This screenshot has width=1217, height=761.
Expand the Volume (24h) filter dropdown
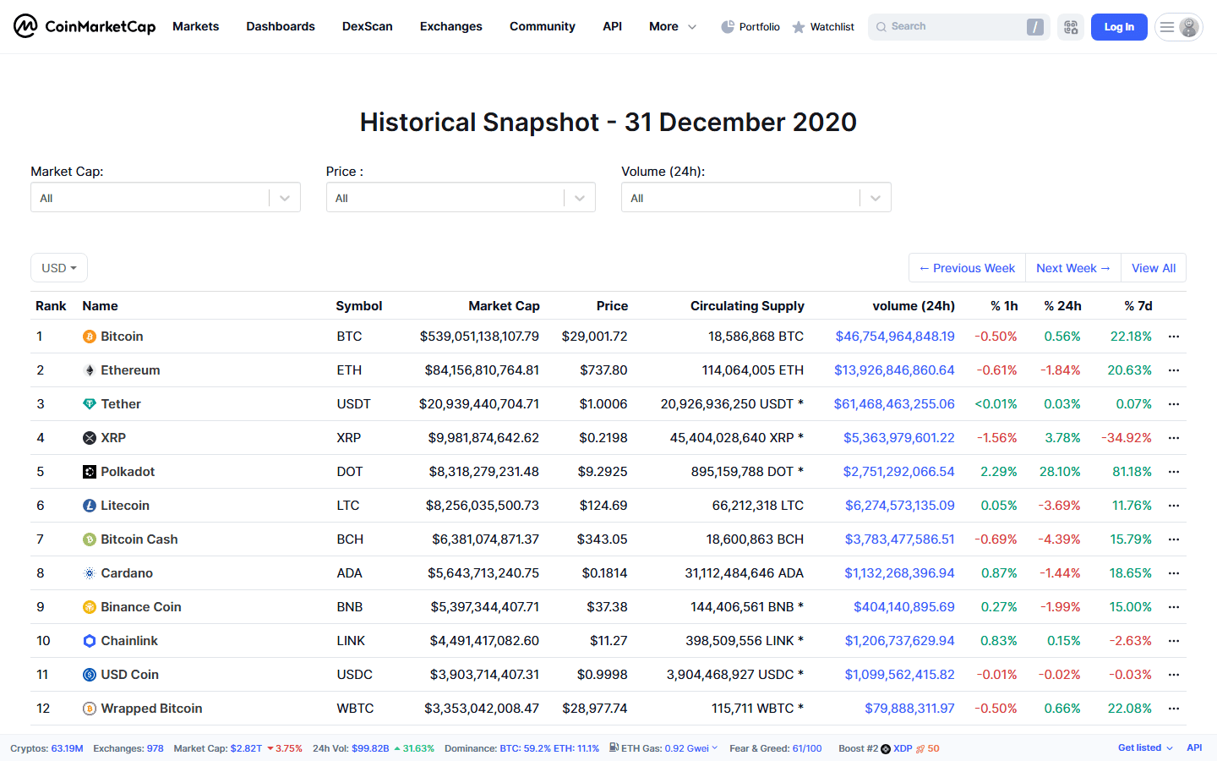point(756,198)
